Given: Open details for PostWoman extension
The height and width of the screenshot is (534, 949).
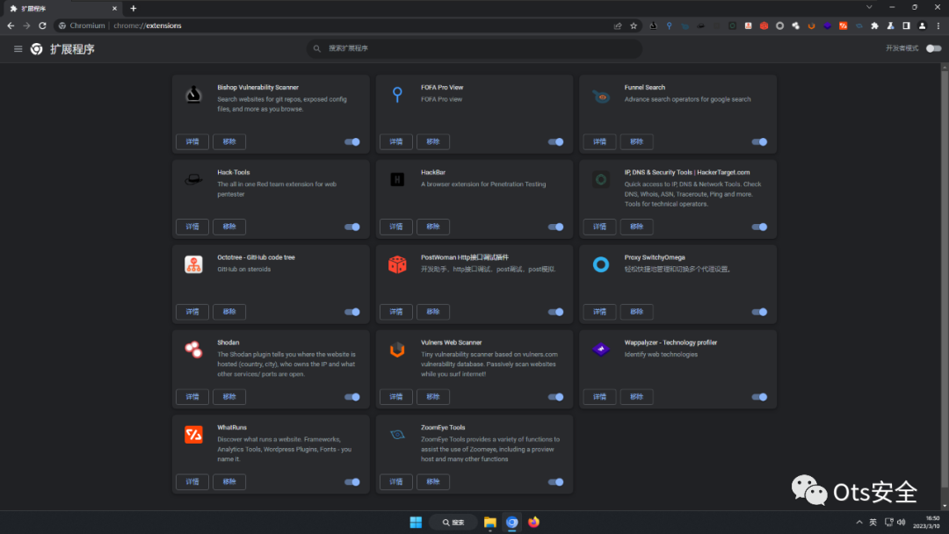Looking at the screenshot, I should coord(395,312).
